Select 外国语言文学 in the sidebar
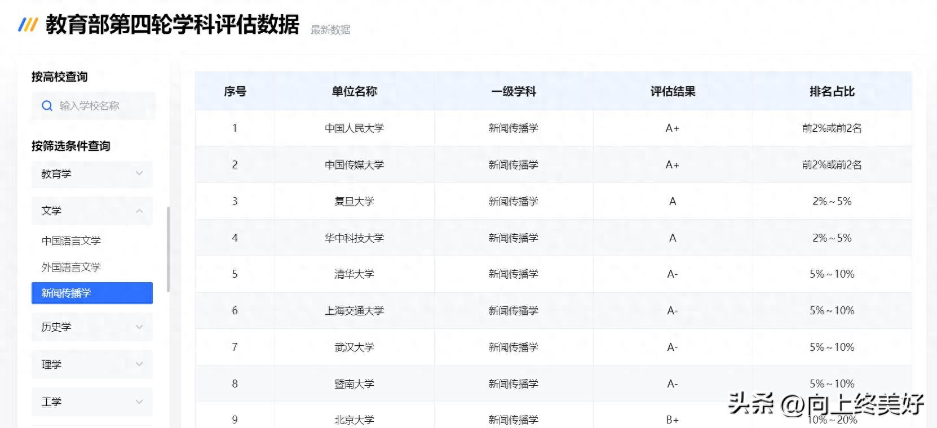This screenshot has height=428, width=937. 71,267
